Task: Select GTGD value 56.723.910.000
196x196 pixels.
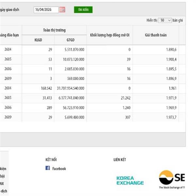Action: coord(73,107)
